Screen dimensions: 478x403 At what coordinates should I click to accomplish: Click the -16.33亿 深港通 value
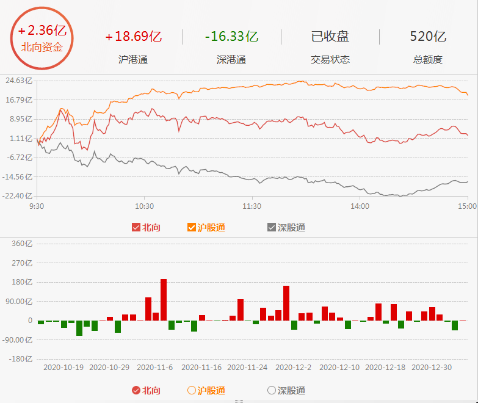pos(231,37)
